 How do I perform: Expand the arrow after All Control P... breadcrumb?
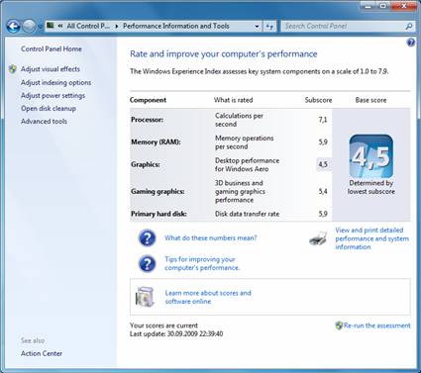117,26
